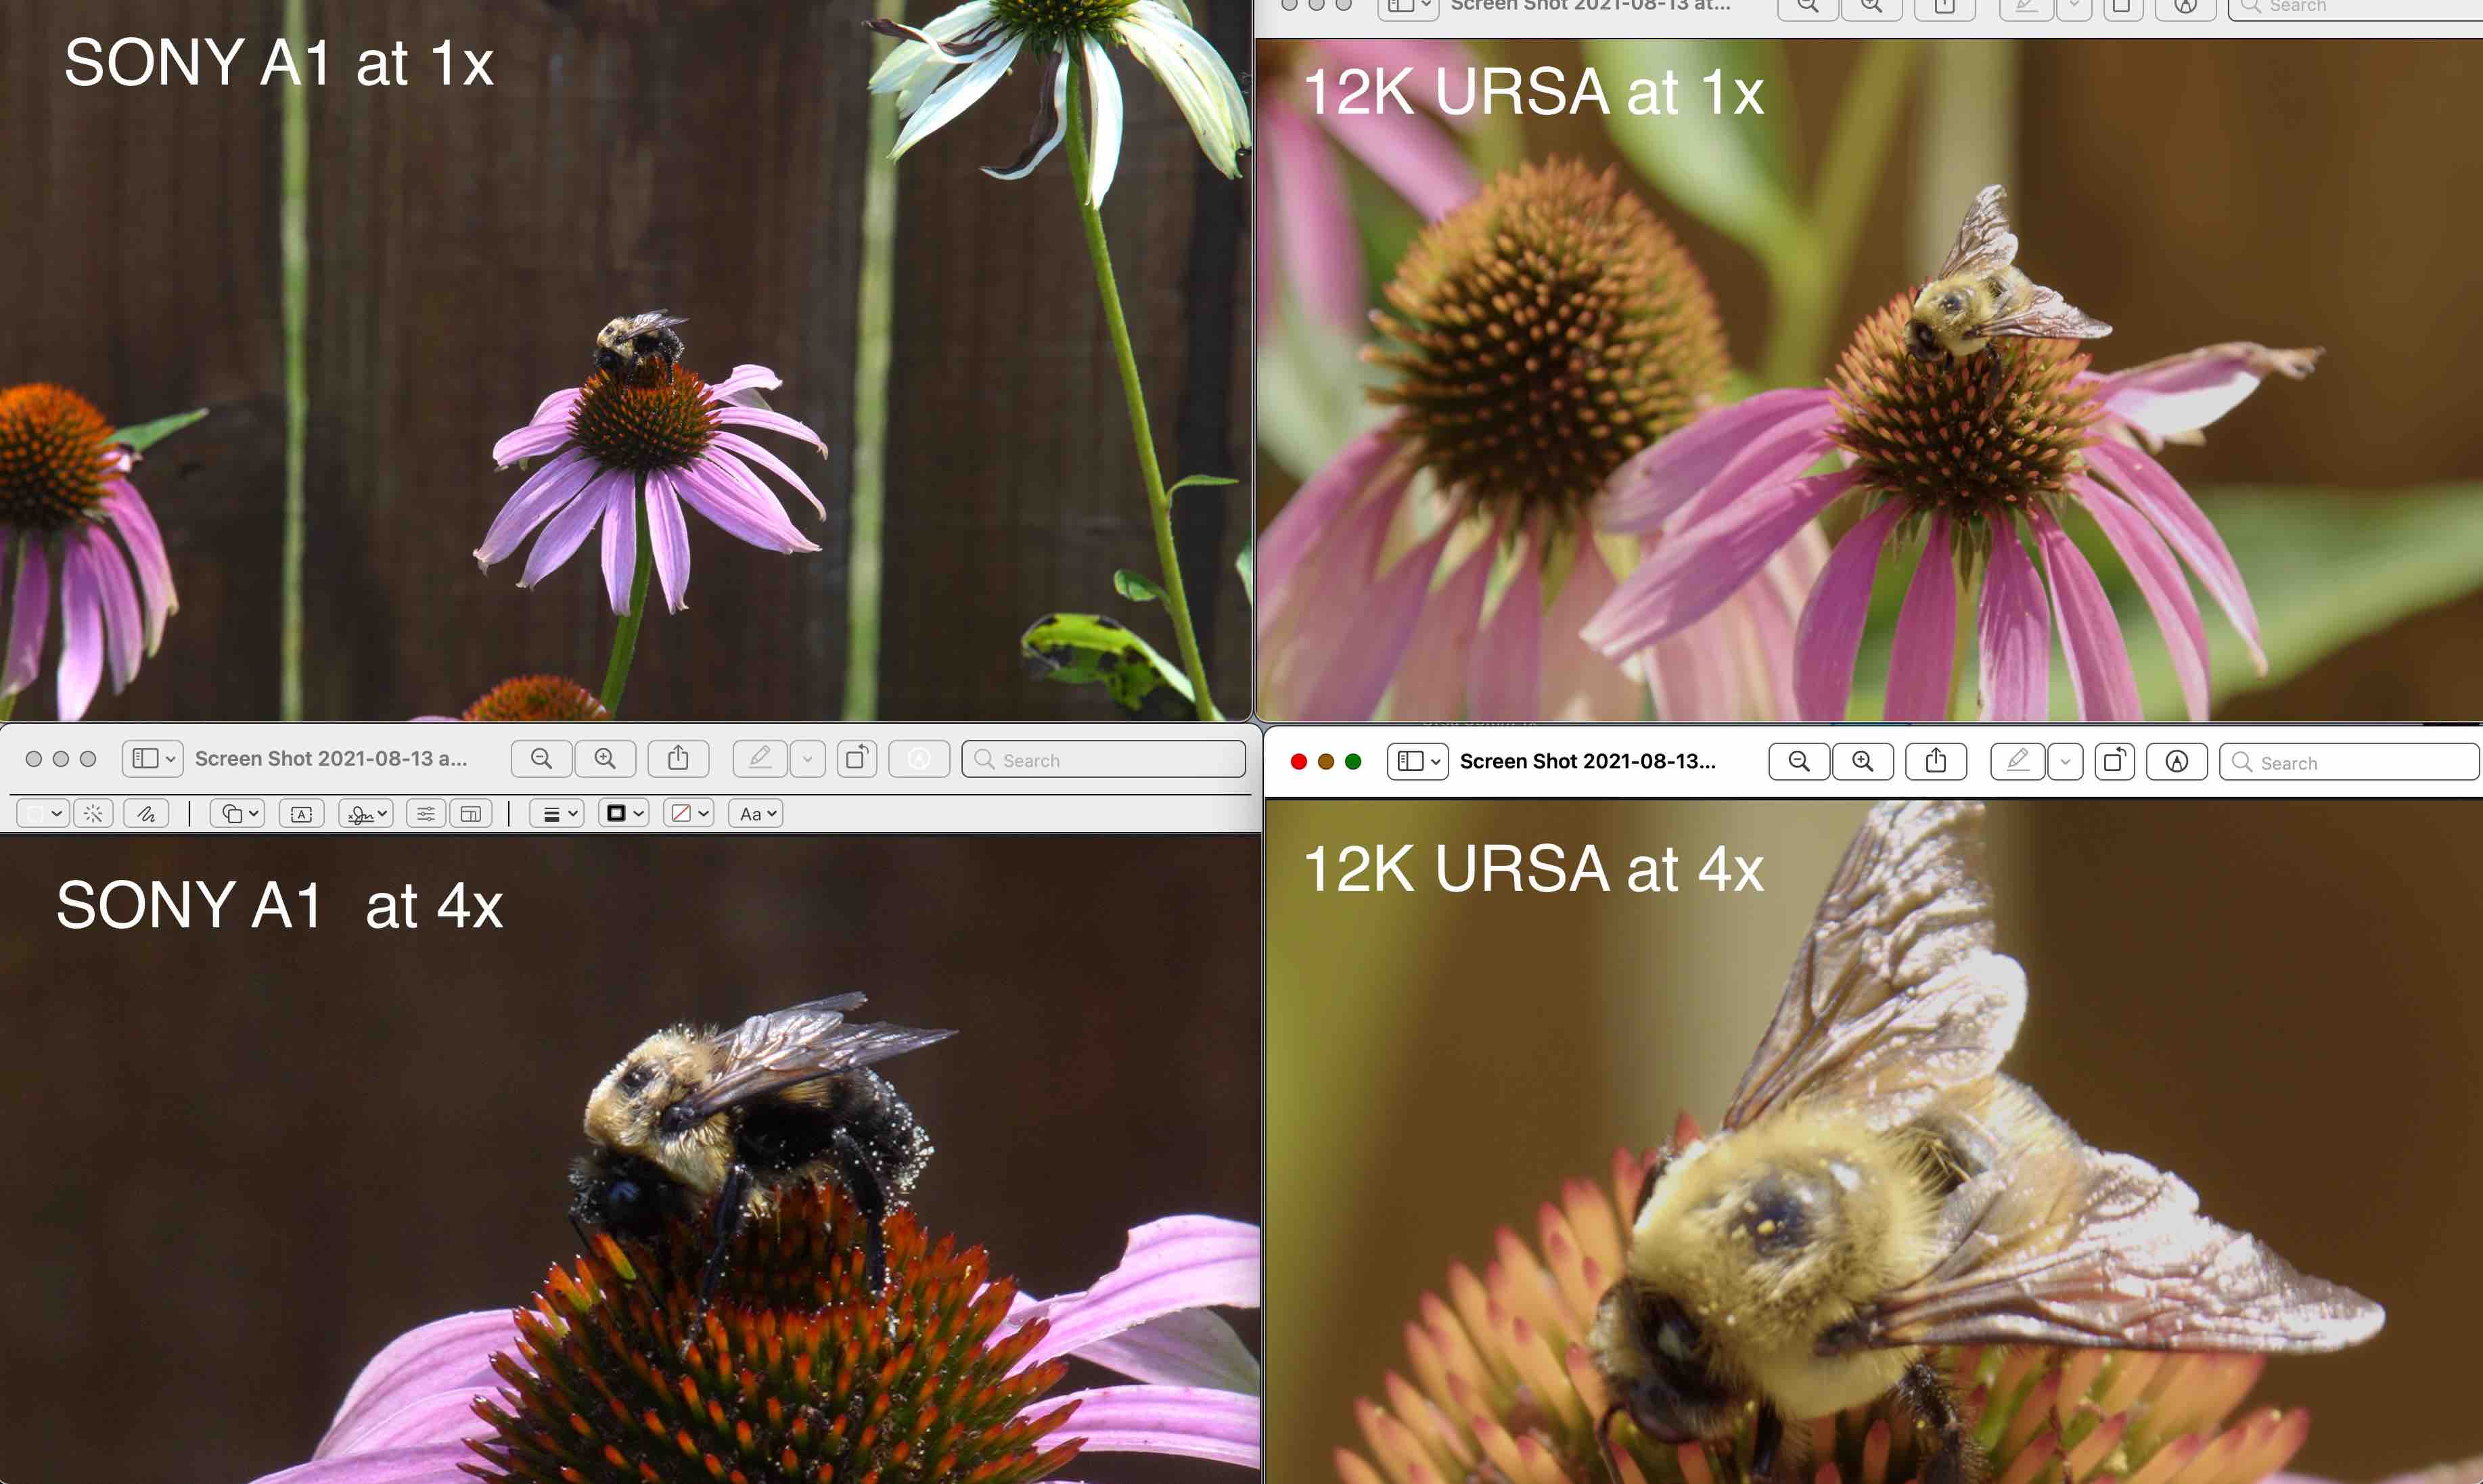Open the Text Style Aa dropdown
Screen dimensions: 2483x1484
(x=756, y=814)
